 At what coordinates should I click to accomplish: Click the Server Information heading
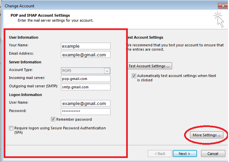click(x=25, y=62)
